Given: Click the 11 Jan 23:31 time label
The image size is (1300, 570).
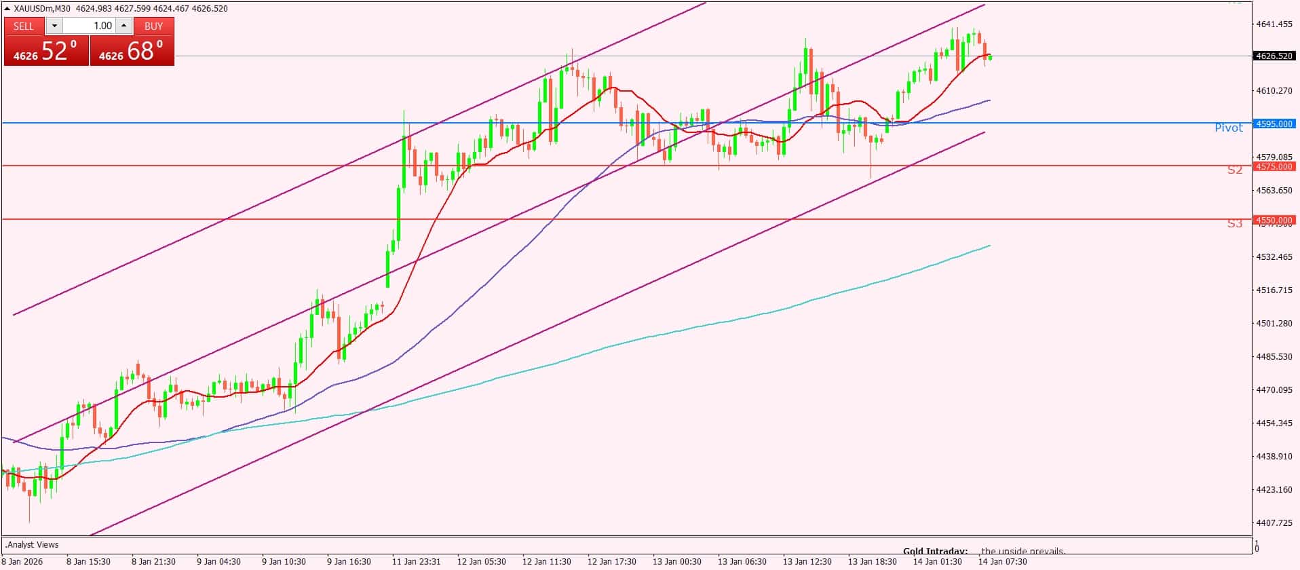Looking at the screenshot, I should pos(417,562).
